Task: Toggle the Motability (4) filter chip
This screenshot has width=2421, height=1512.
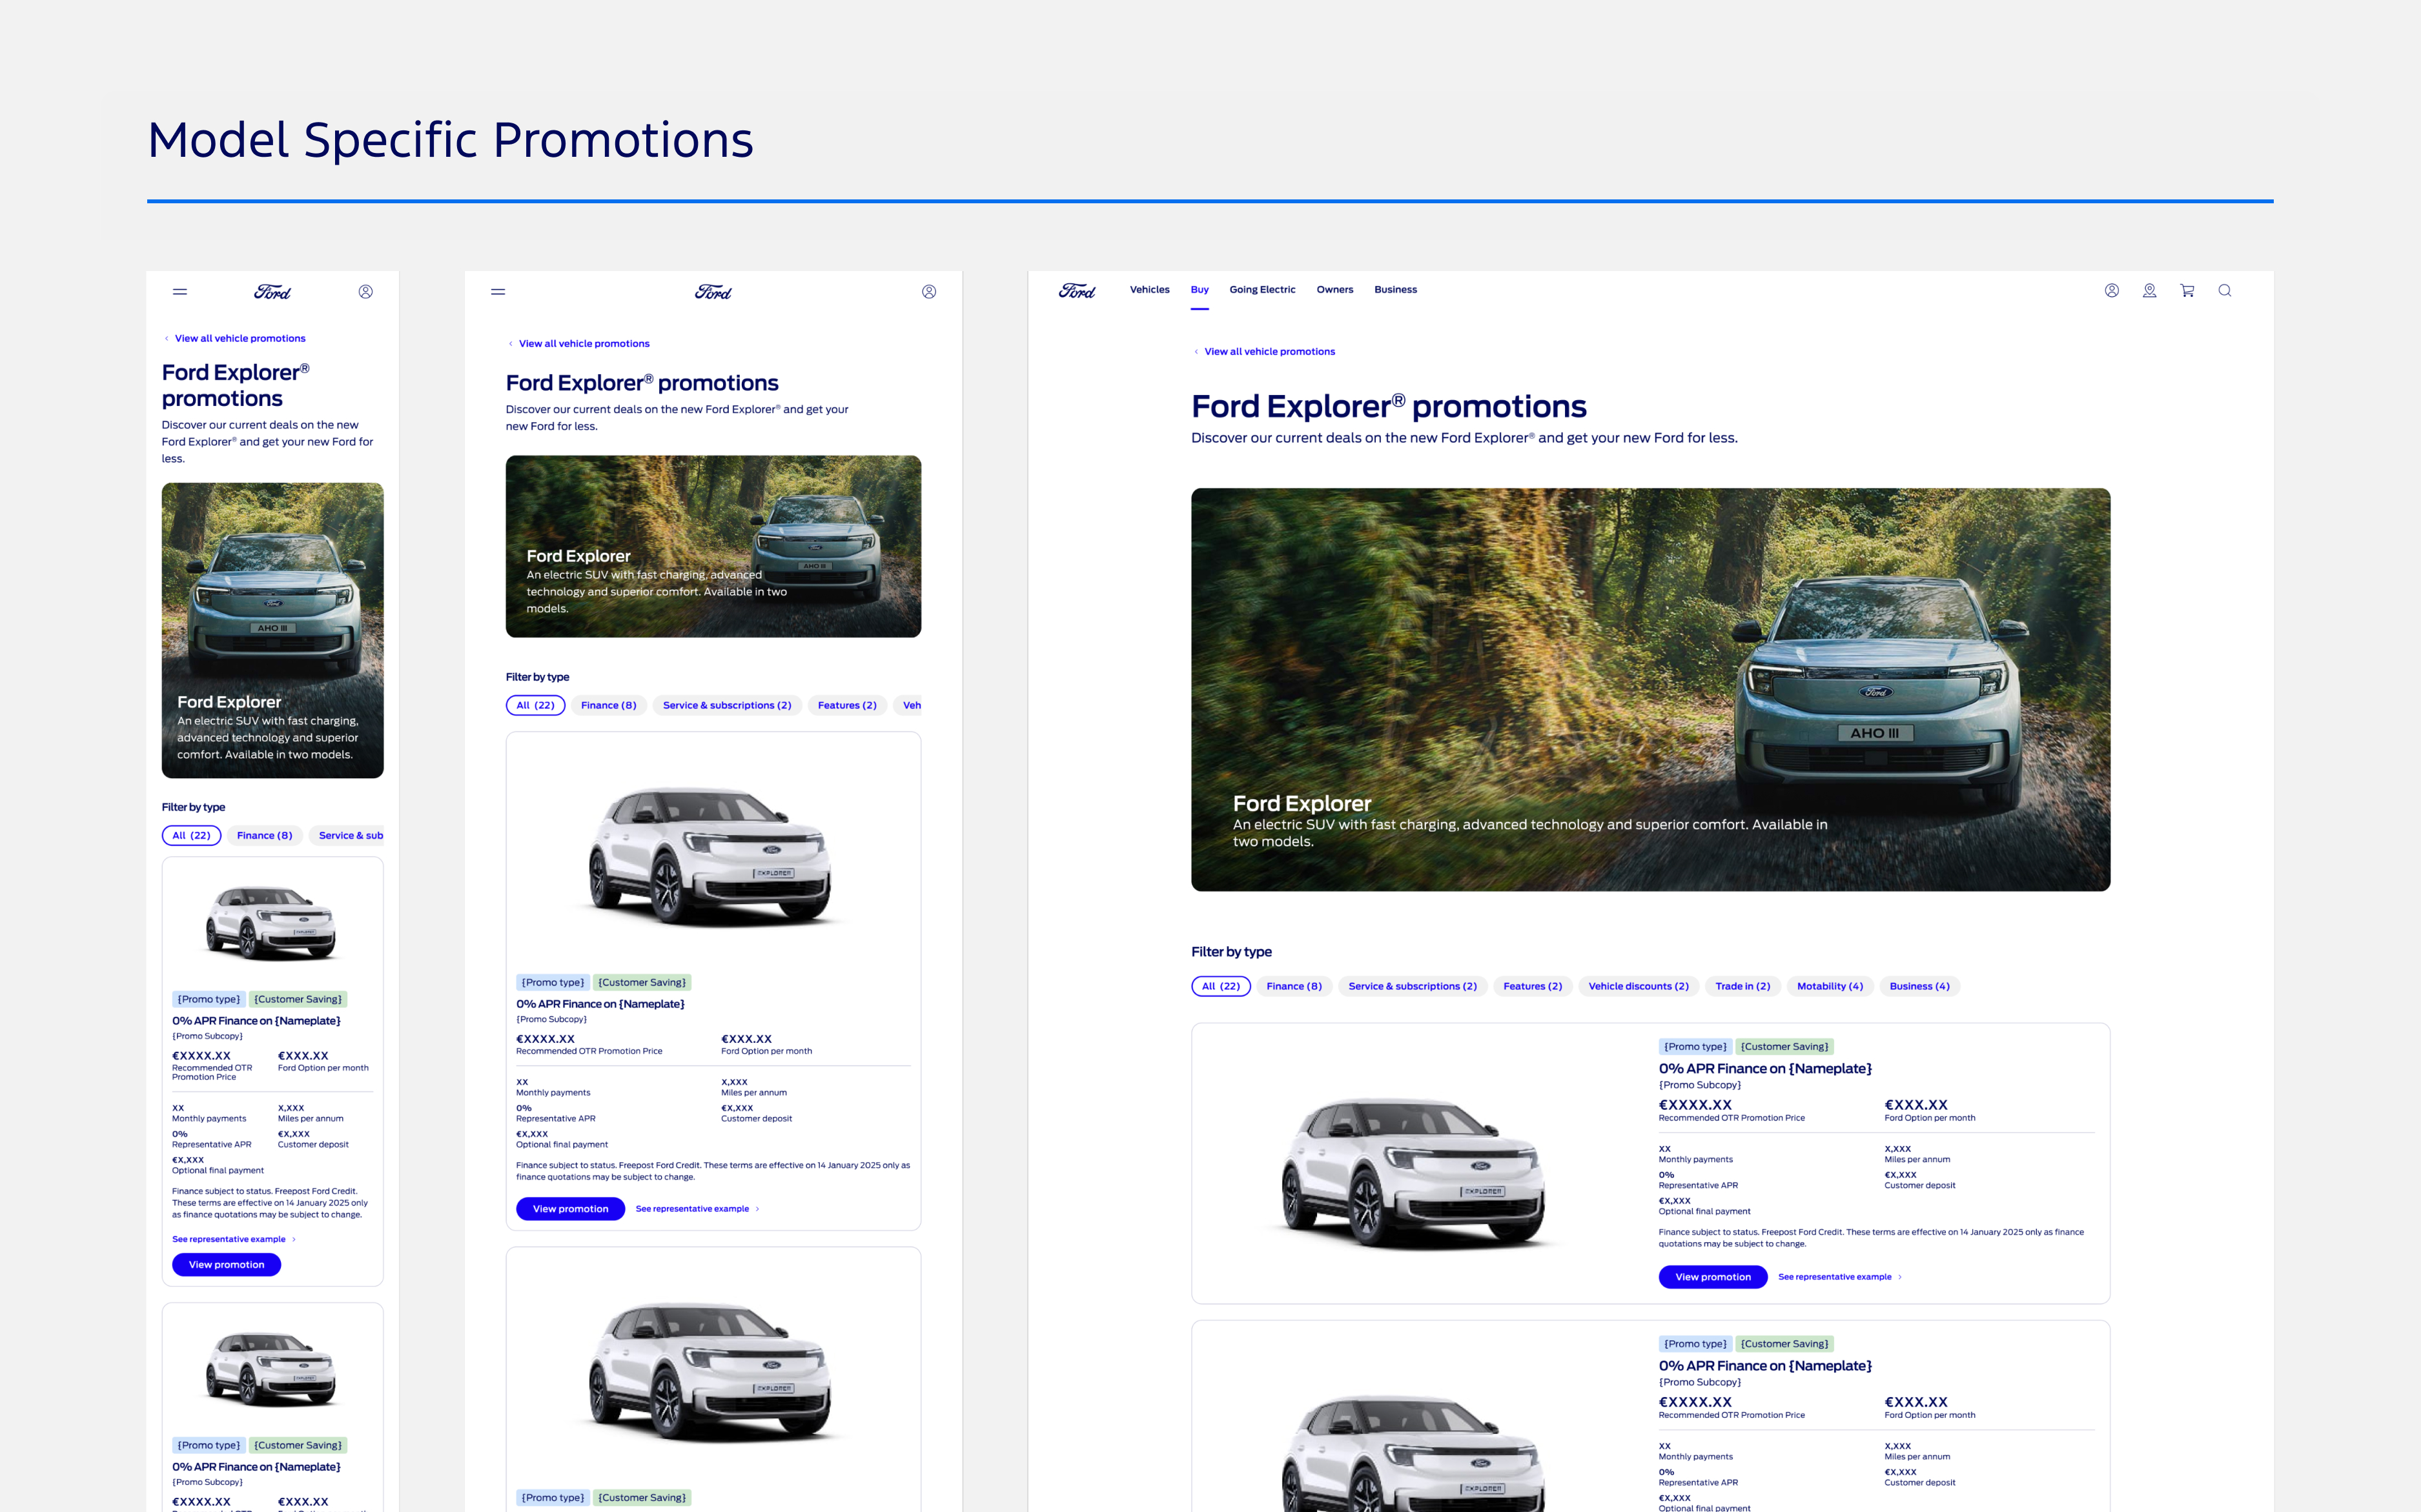Action: (1829, 986)
